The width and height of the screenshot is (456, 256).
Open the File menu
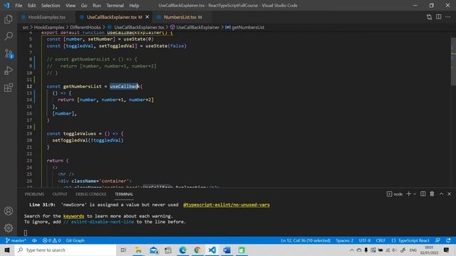point(19,6)
